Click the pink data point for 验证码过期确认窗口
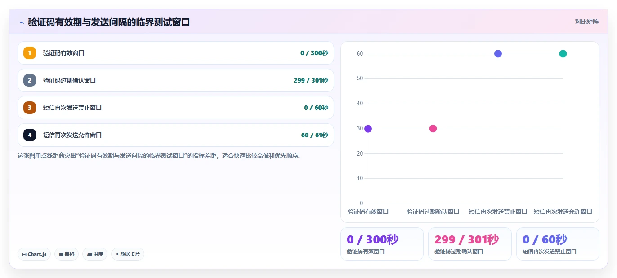Image resolution: width=617 pixels, height=278 pixels. [x=433, y=129]
